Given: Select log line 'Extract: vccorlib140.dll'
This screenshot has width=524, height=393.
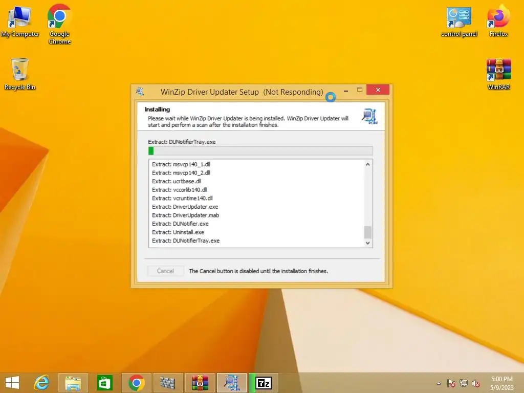Looking at the screenshot, I should [180, 189].
